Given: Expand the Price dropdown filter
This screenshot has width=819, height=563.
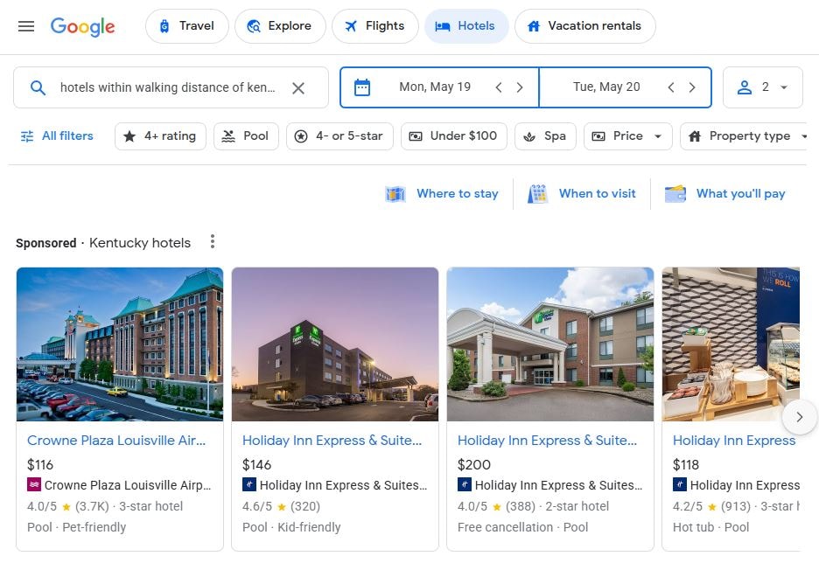Looking at the screenshot, I should tap(628, 136).
